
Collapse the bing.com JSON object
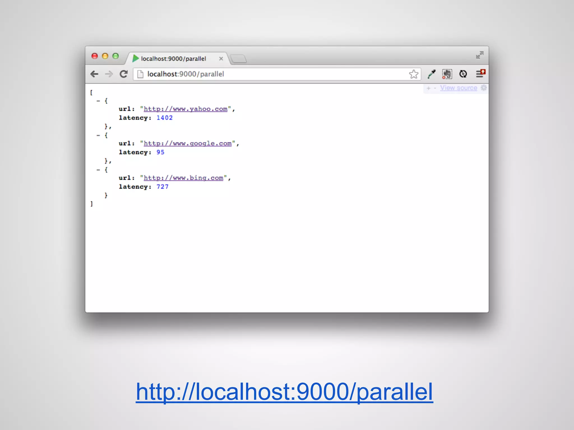pyautogui.click(x=98, y=170)
